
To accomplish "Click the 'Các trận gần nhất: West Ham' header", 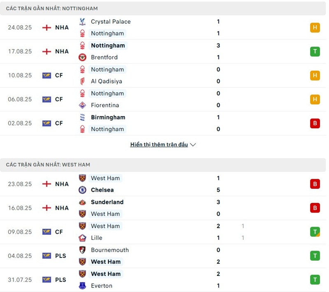I will point(48,165).
